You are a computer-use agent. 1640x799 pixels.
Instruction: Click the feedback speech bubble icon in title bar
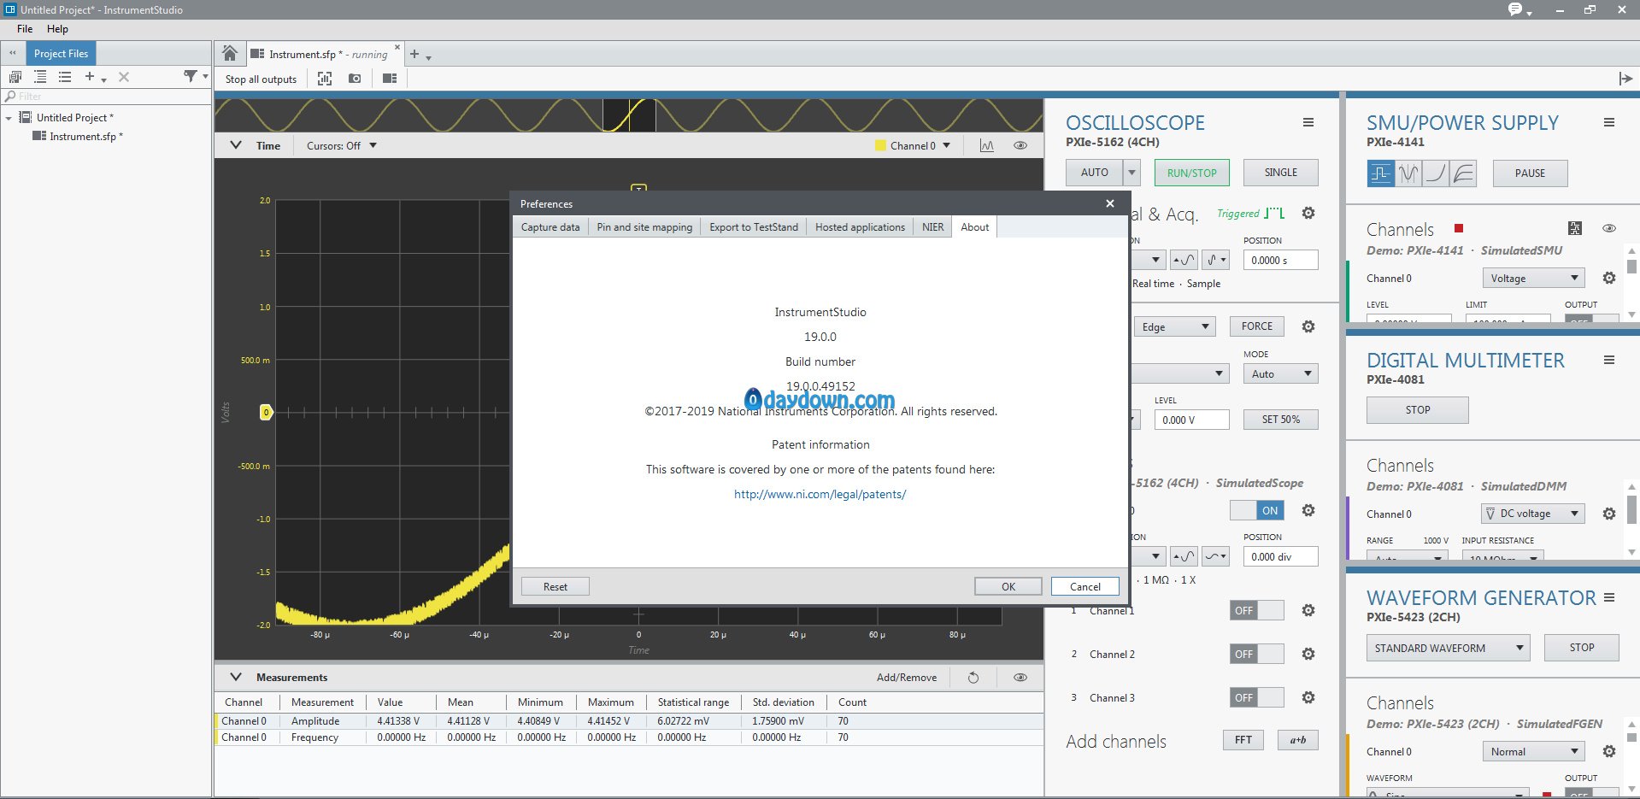click(1514, 9)
